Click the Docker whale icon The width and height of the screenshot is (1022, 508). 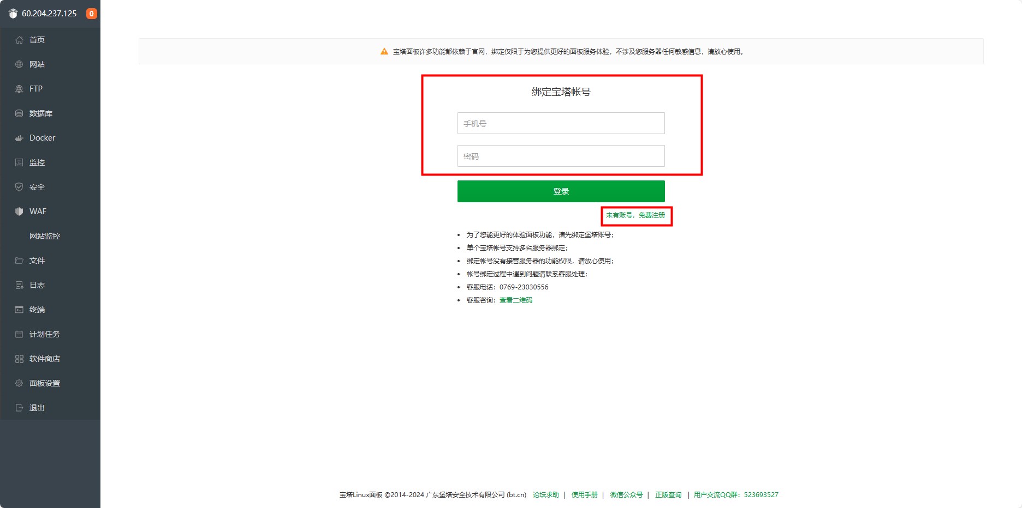tap(19, 138)
